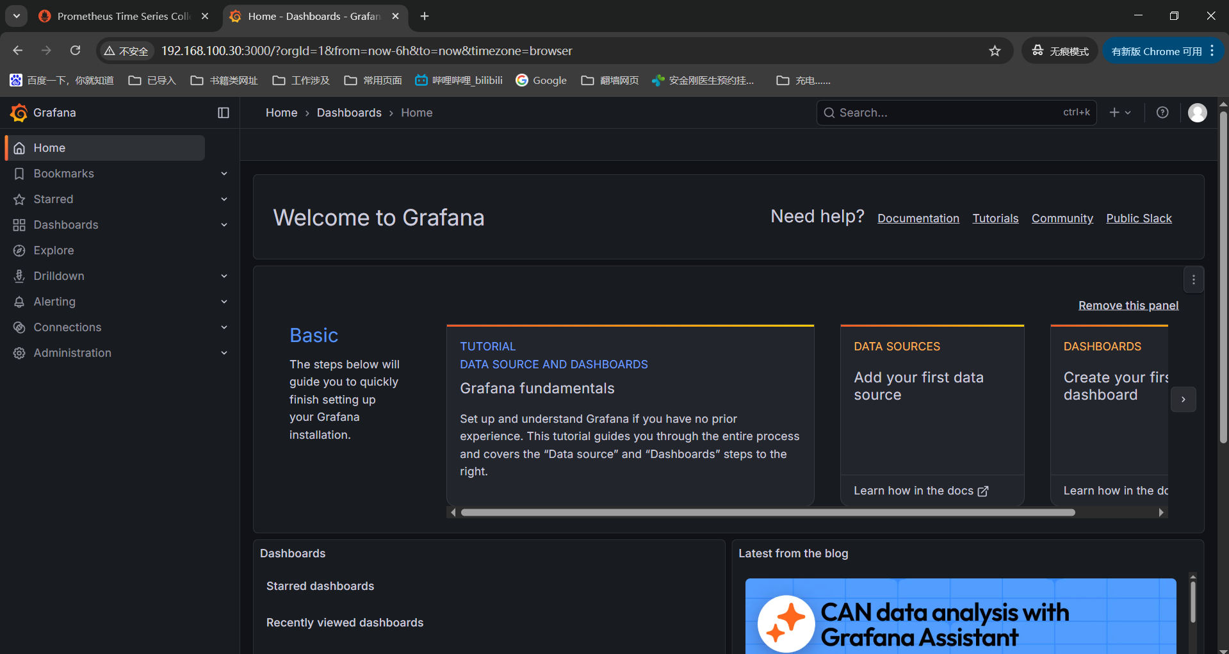Open the tab search dropdown arrow
This screenshot has height=654, width=1229.
tap(17, 16)
